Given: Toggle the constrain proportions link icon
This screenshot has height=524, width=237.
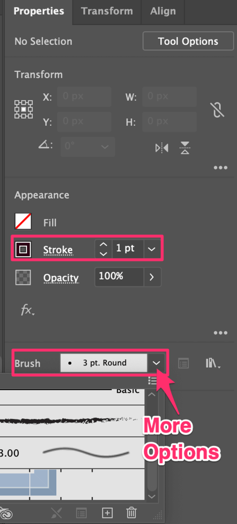Looking at the screenshot, I should [x=217, y=110].
